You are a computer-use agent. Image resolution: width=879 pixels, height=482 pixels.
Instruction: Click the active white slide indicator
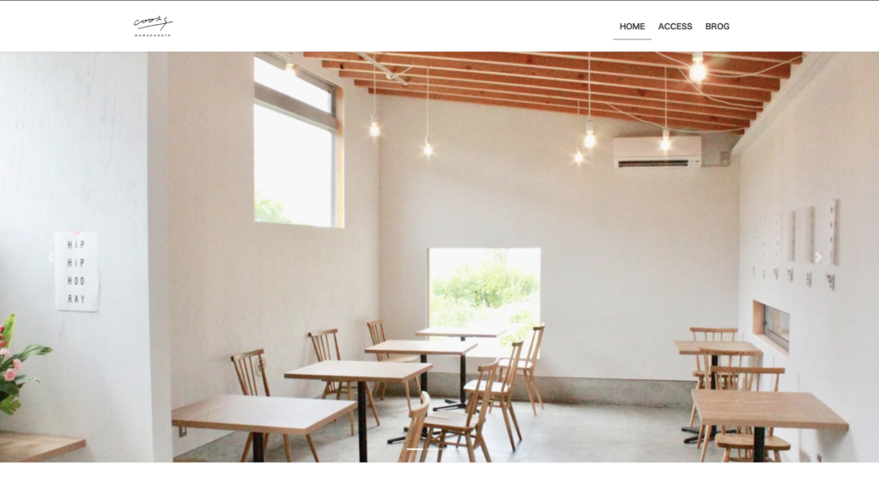pos(415,449)
